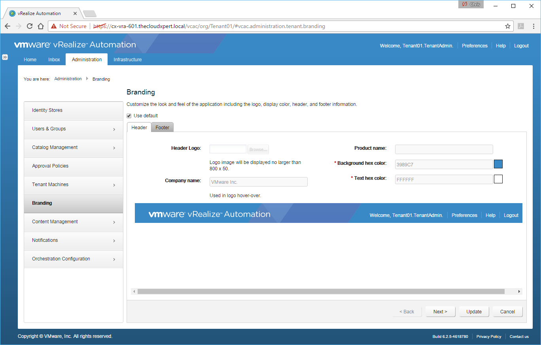
Task: Open the Chrome menu three-dots icon
Action: pos(533,26)
